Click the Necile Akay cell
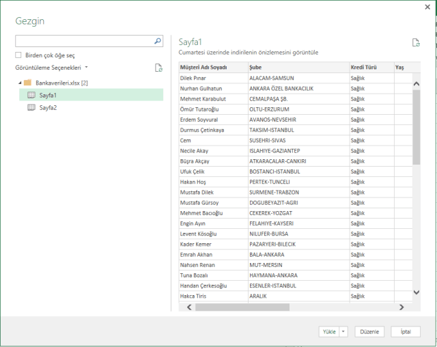This screenshot has height=347, width=437. (213, 151)
